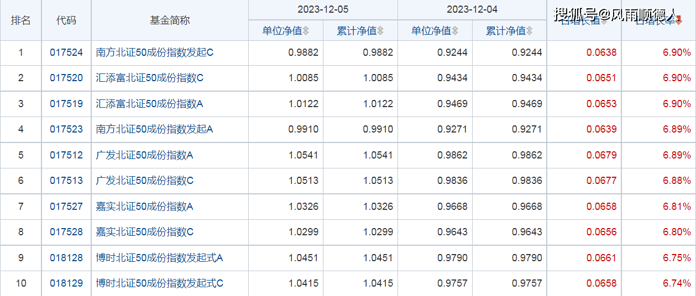Select daily growth value 0.0638
Image resolution: width=696 pixels, height=296 pixels.
(601, 53)
